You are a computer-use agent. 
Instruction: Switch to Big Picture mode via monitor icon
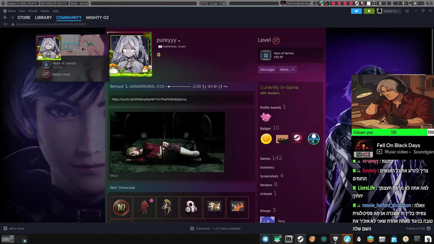(407, 11)
